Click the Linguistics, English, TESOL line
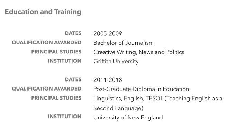 coord(158,99)
